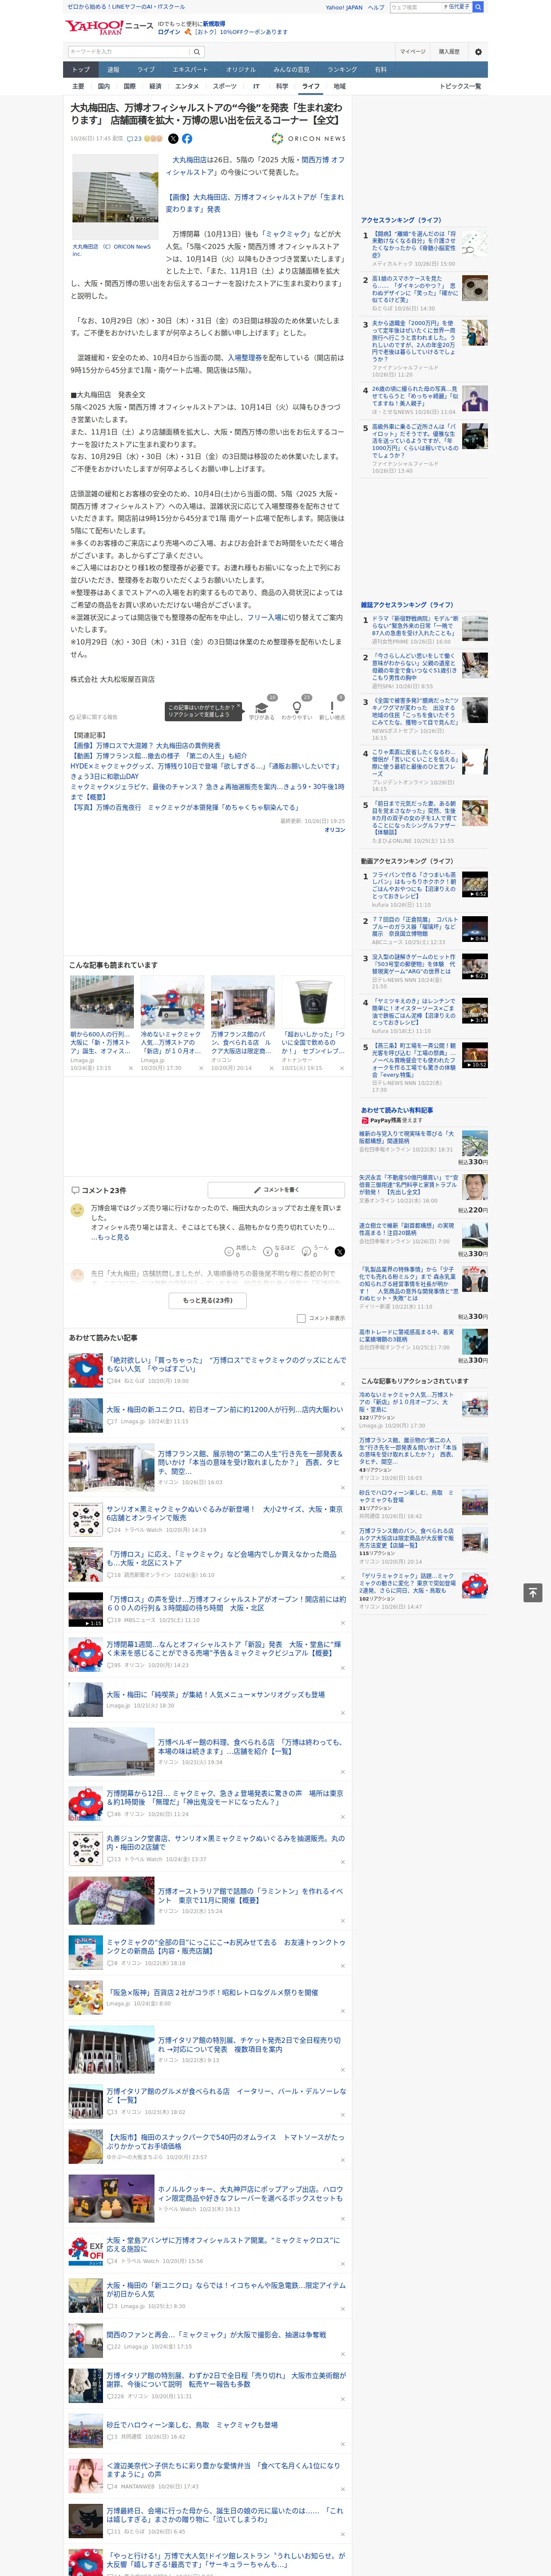Dismiss the 冷めないミャクミャク人気 recommended card
Image resolution: width=551 pixels, height=2576 pixels.
[x=201, y=1068]
